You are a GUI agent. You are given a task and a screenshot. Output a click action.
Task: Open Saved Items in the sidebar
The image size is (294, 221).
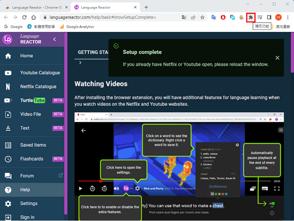pos(32,145)
